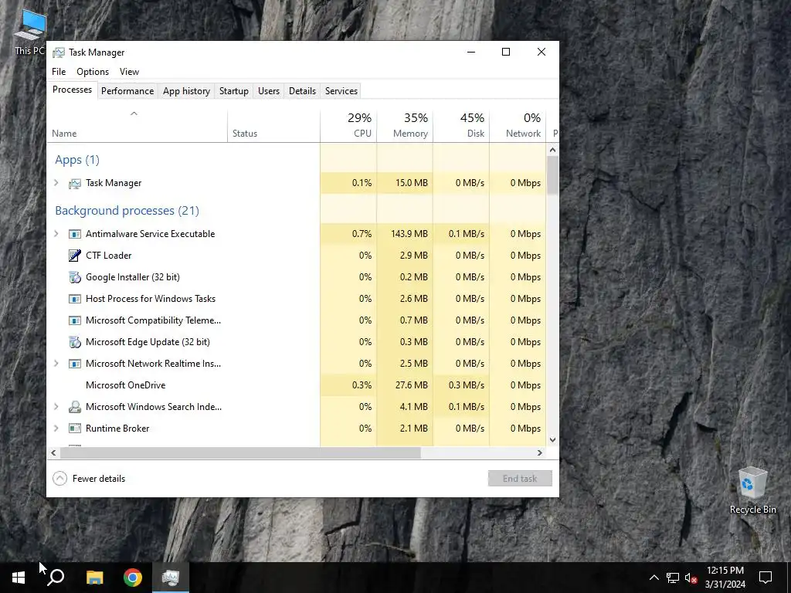Click the End task button

(x=520, y=479)
